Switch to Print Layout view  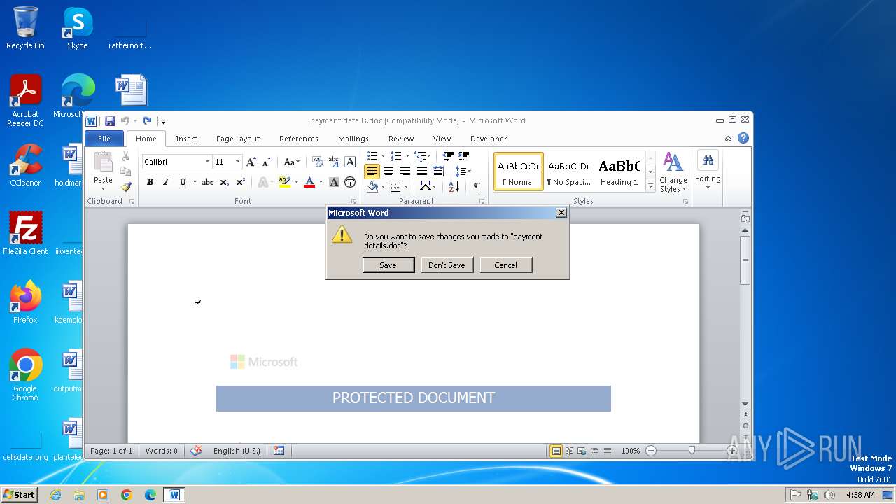pos(556,451)
